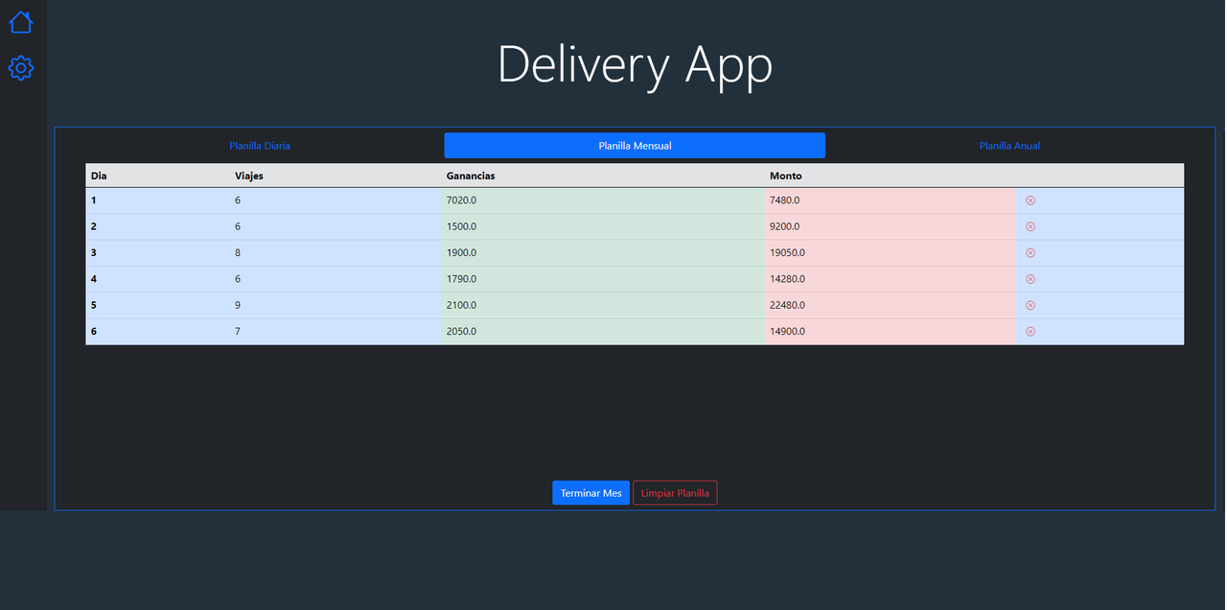This screenshot has height=610, width=1227.
Task: Open the home icon in the sidebar
Action: [x=21, y=21]
